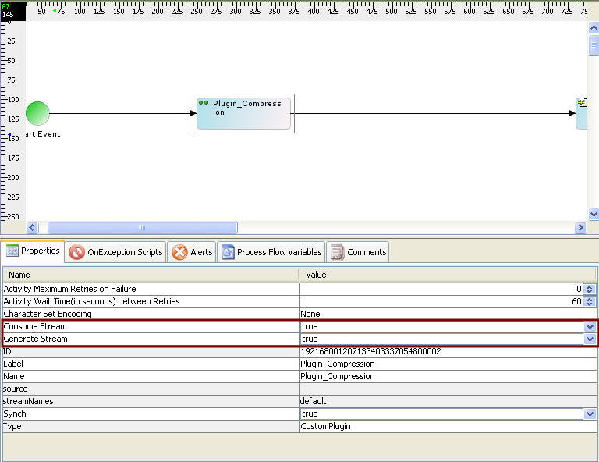
Task: Switch to the Alerts tab
Action: (192, 252)
